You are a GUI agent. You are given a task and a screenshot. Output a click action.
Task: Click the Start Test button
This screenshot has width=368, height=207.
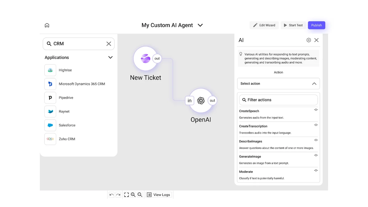(x=293, y=25)
